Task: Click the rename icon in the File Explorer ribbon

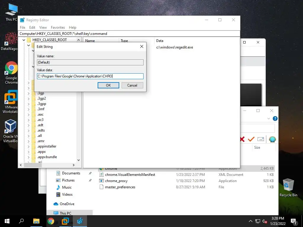Action: point(261,139)
